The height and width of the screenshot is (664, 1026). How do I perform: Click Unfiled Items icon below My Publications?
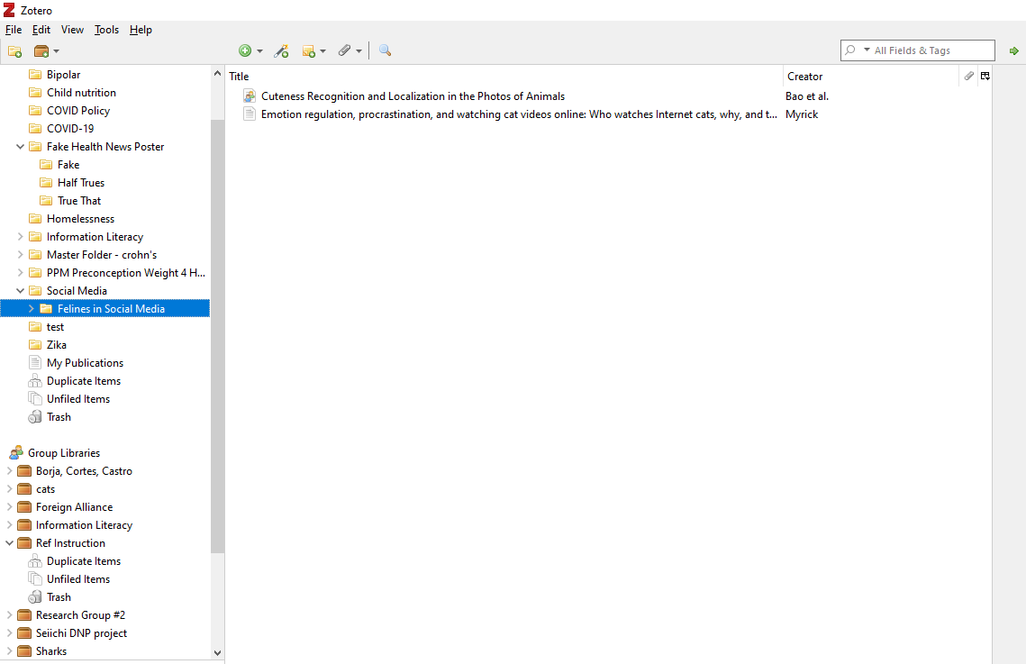pyautogui.click(x=34, y=398)
